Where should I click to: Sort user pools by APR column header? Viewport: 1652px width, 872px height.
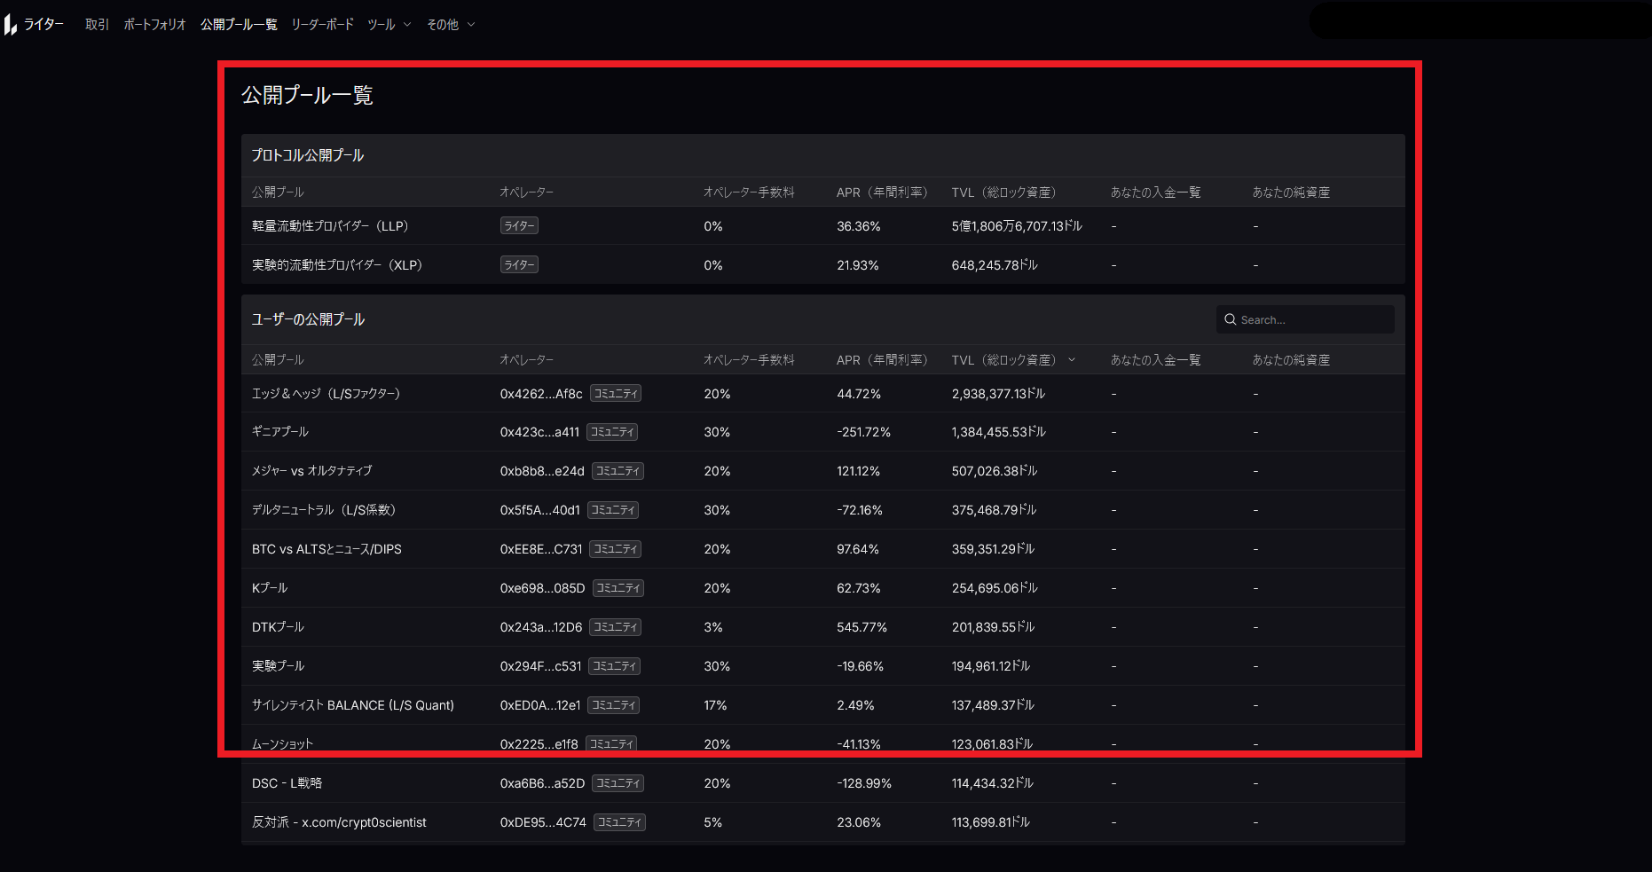[881, 360]
